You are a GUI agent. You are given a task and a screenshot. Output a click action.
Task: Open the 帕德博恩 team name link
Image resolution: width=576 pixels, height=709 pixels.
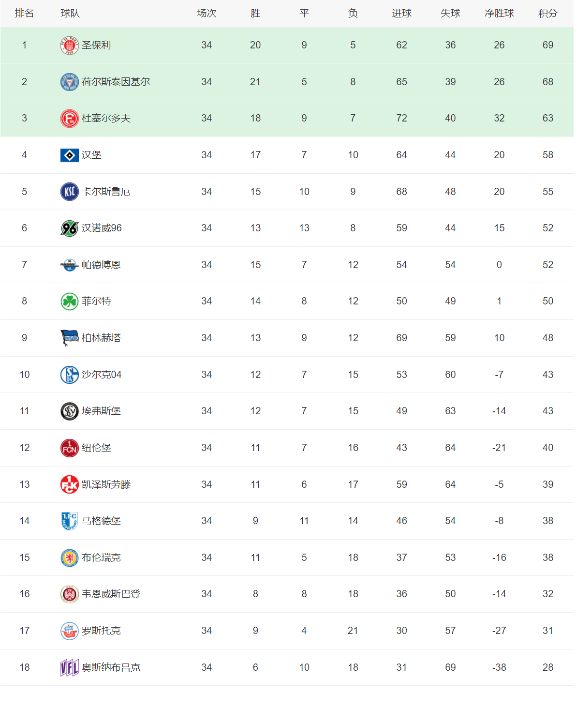(x=101, y=265)
